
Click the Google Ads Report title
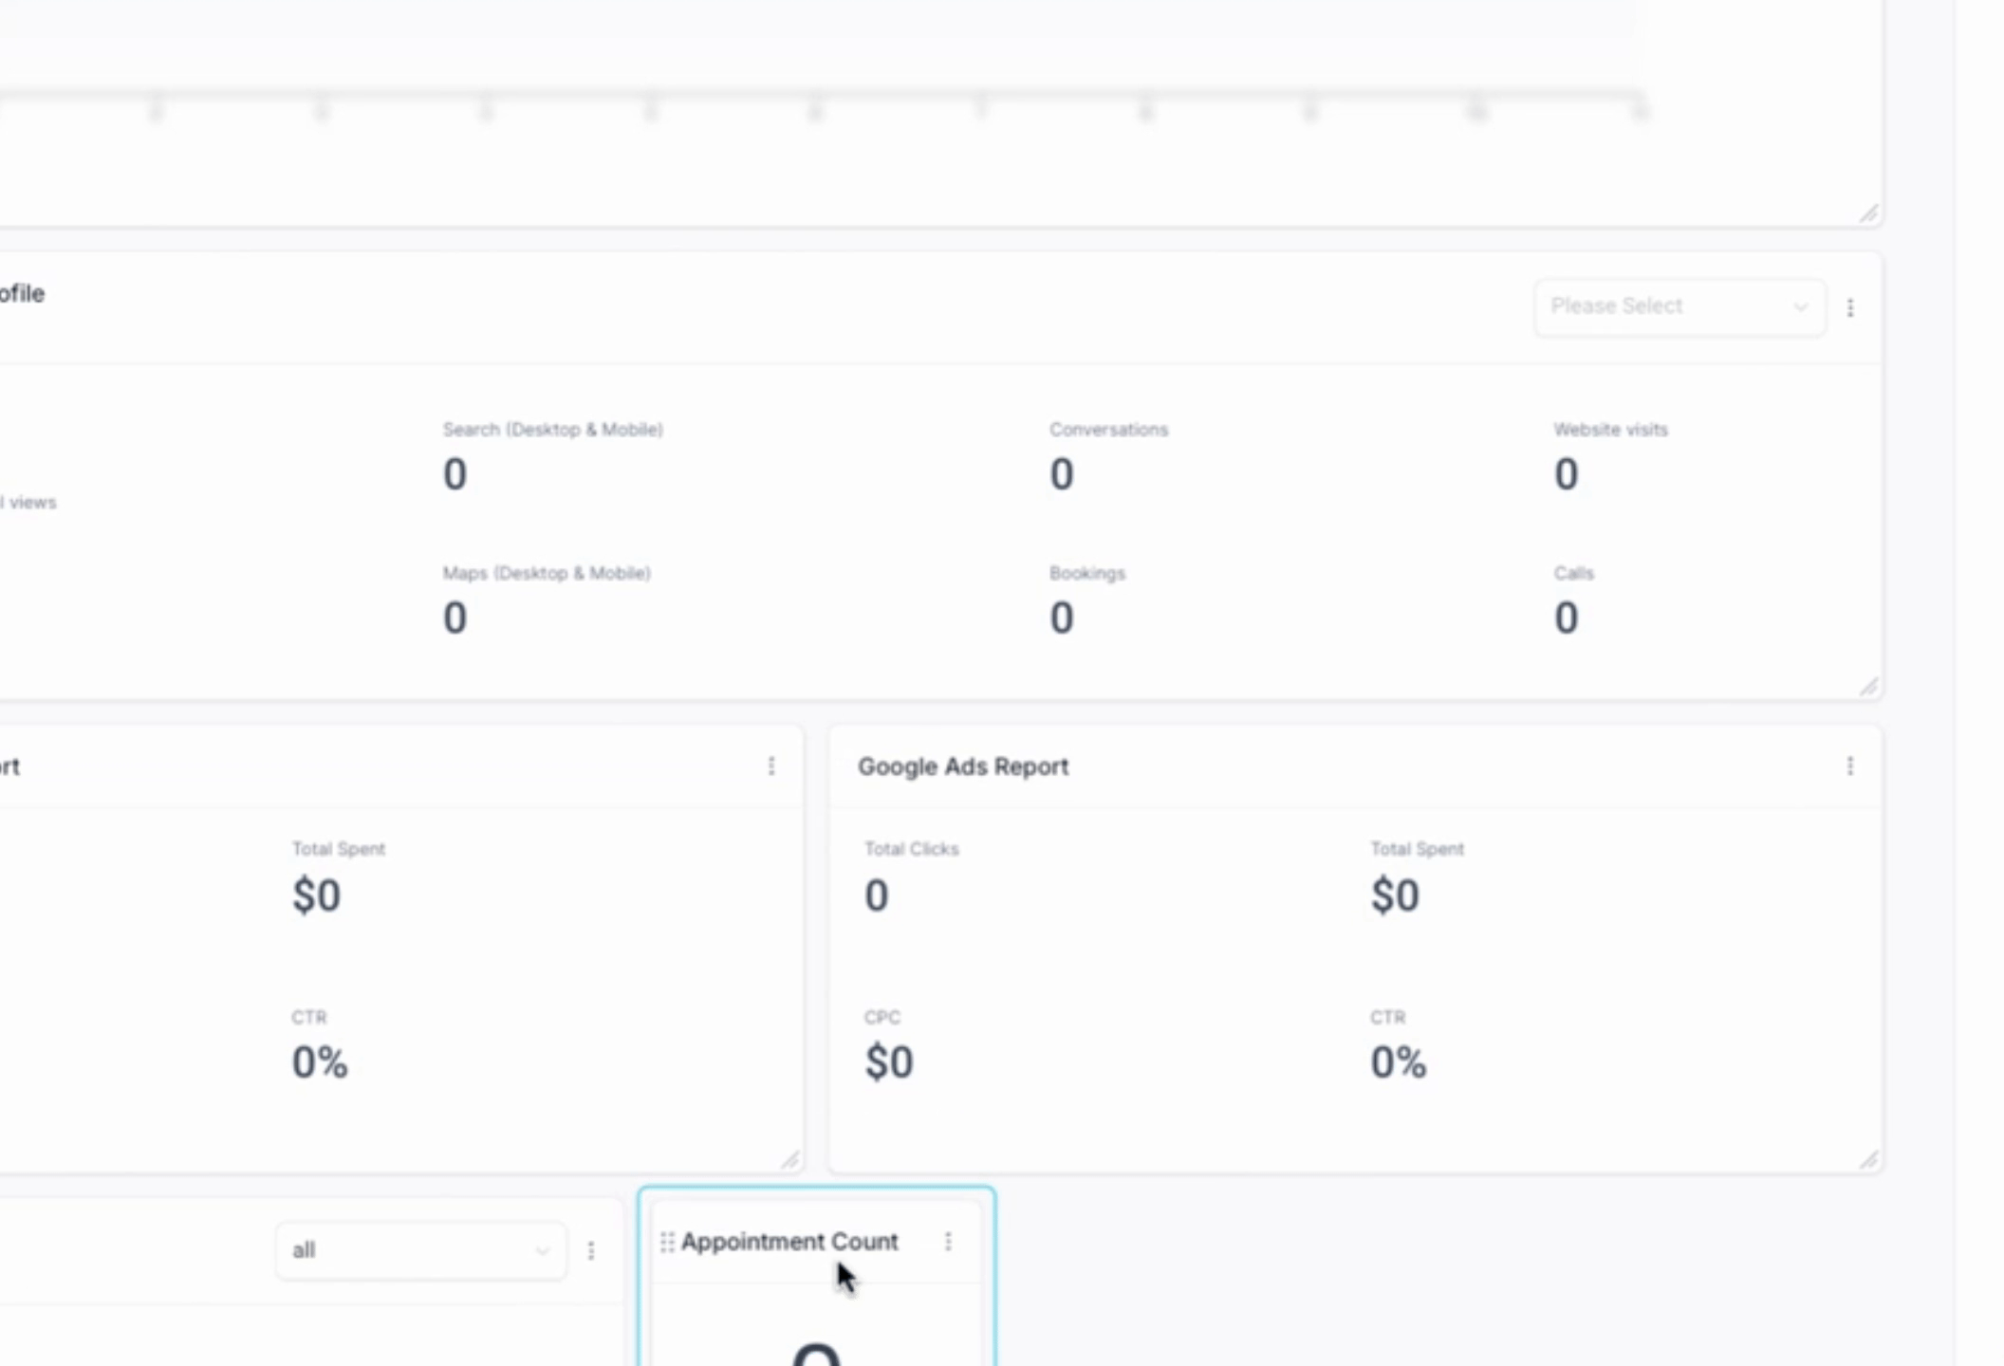click(962, 766)
